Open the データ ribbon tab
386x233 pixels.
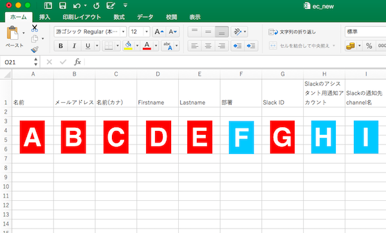click(145, 17)
